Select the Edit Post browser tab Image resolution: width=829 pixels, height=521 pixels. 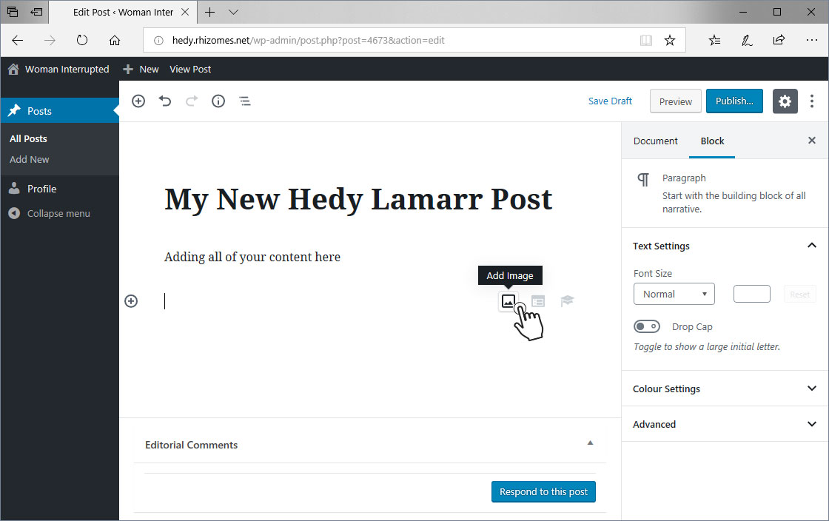pos(123,12)
